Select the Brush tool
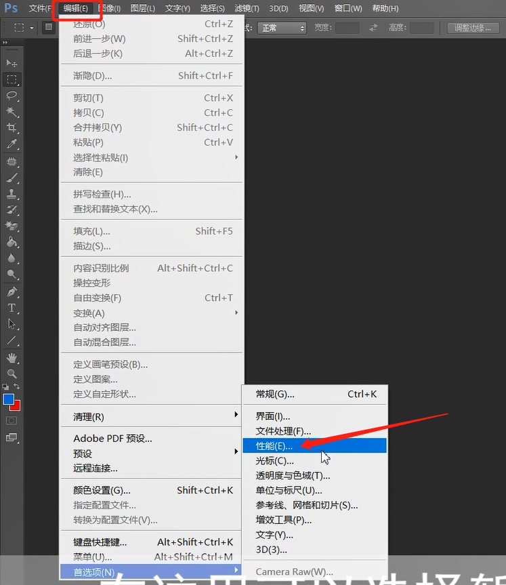 pyautogui.click(x=12, y=178)
